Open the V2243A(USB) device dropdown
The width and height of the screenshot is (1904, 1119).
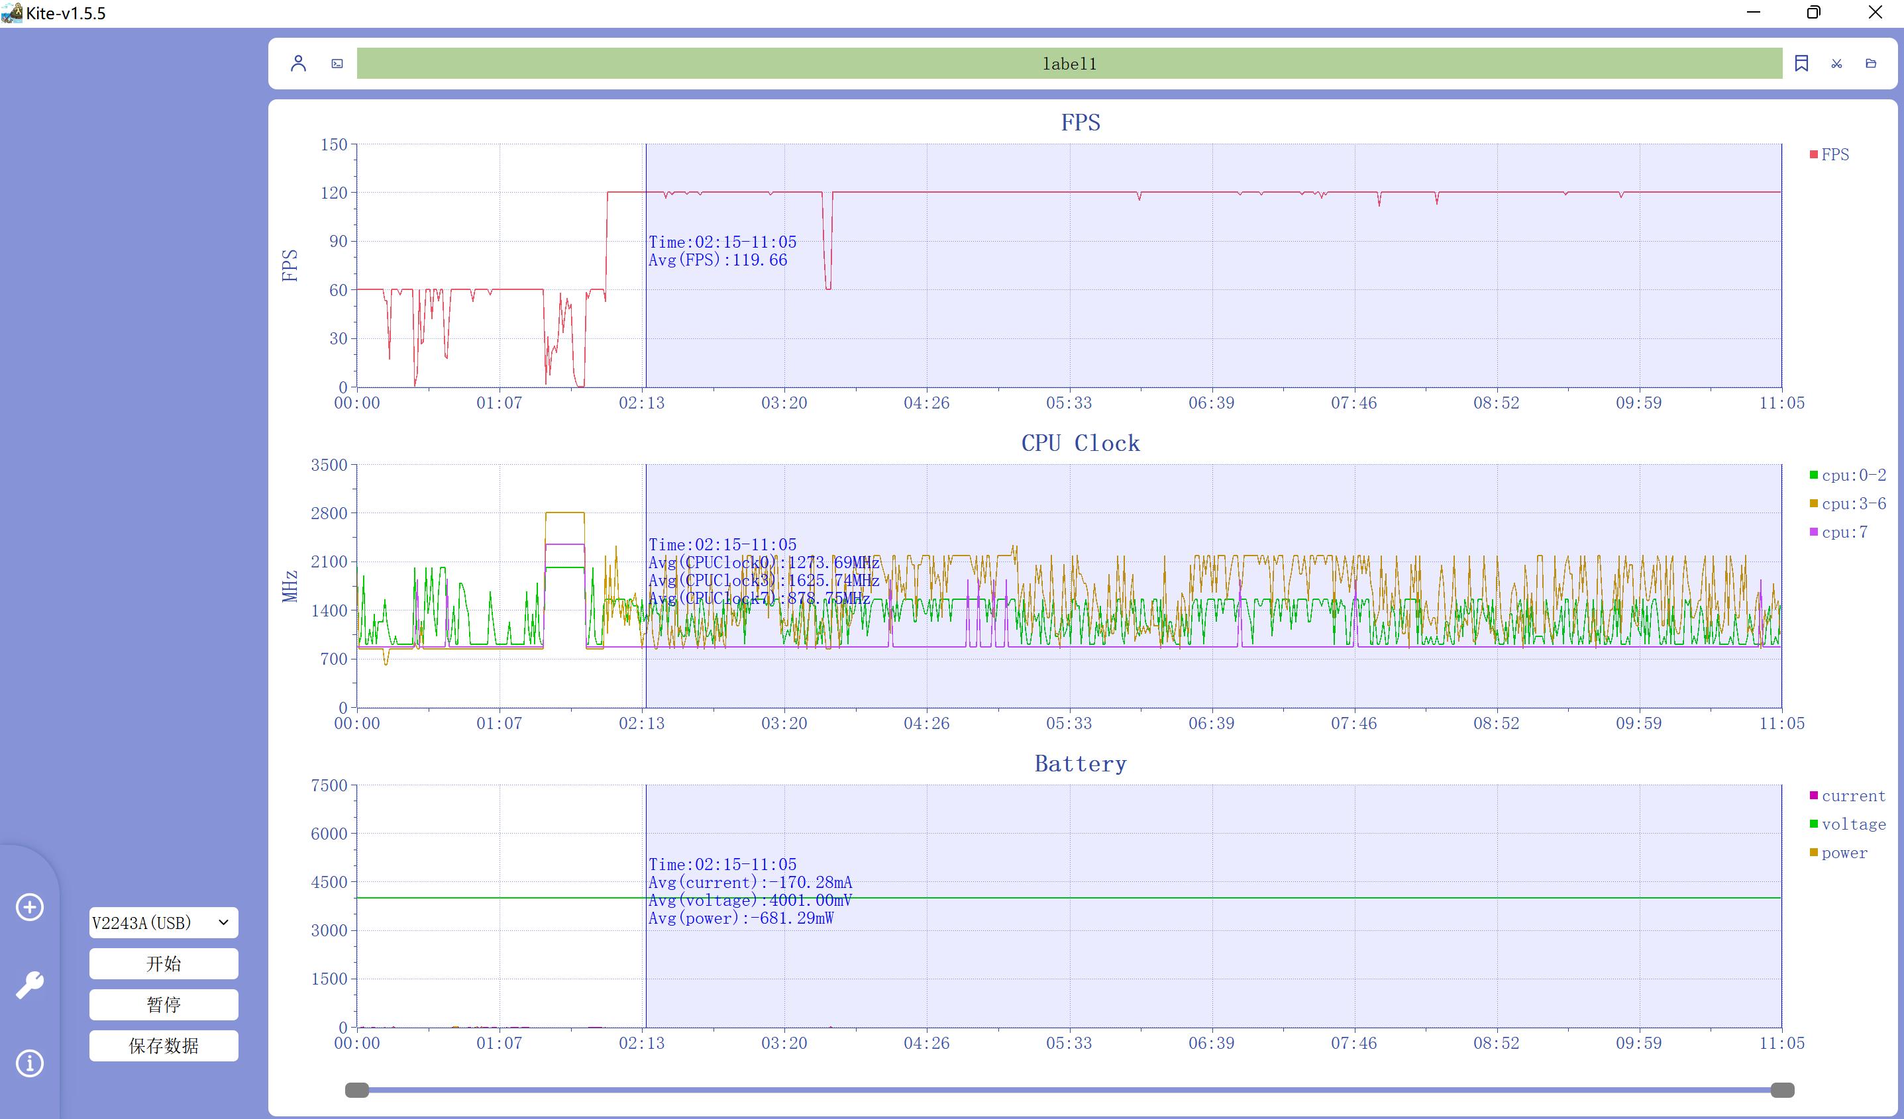point(163,923)
